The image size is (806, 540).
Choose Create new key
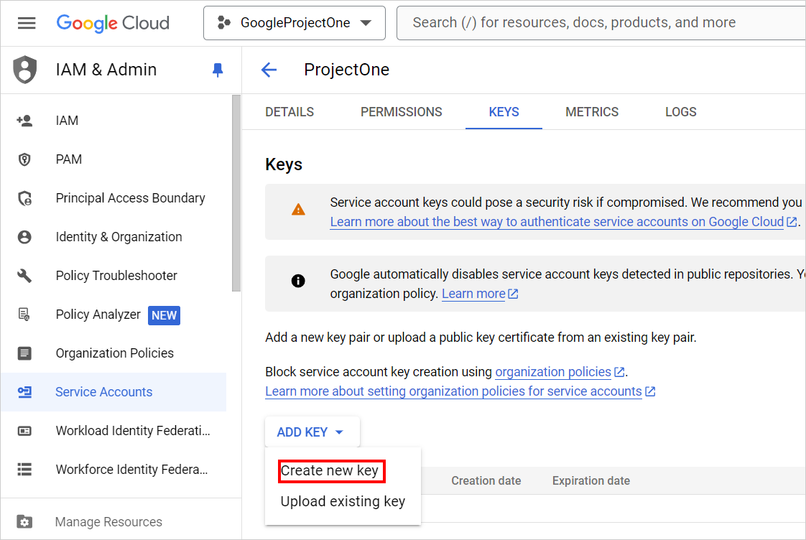click(330, 470)
